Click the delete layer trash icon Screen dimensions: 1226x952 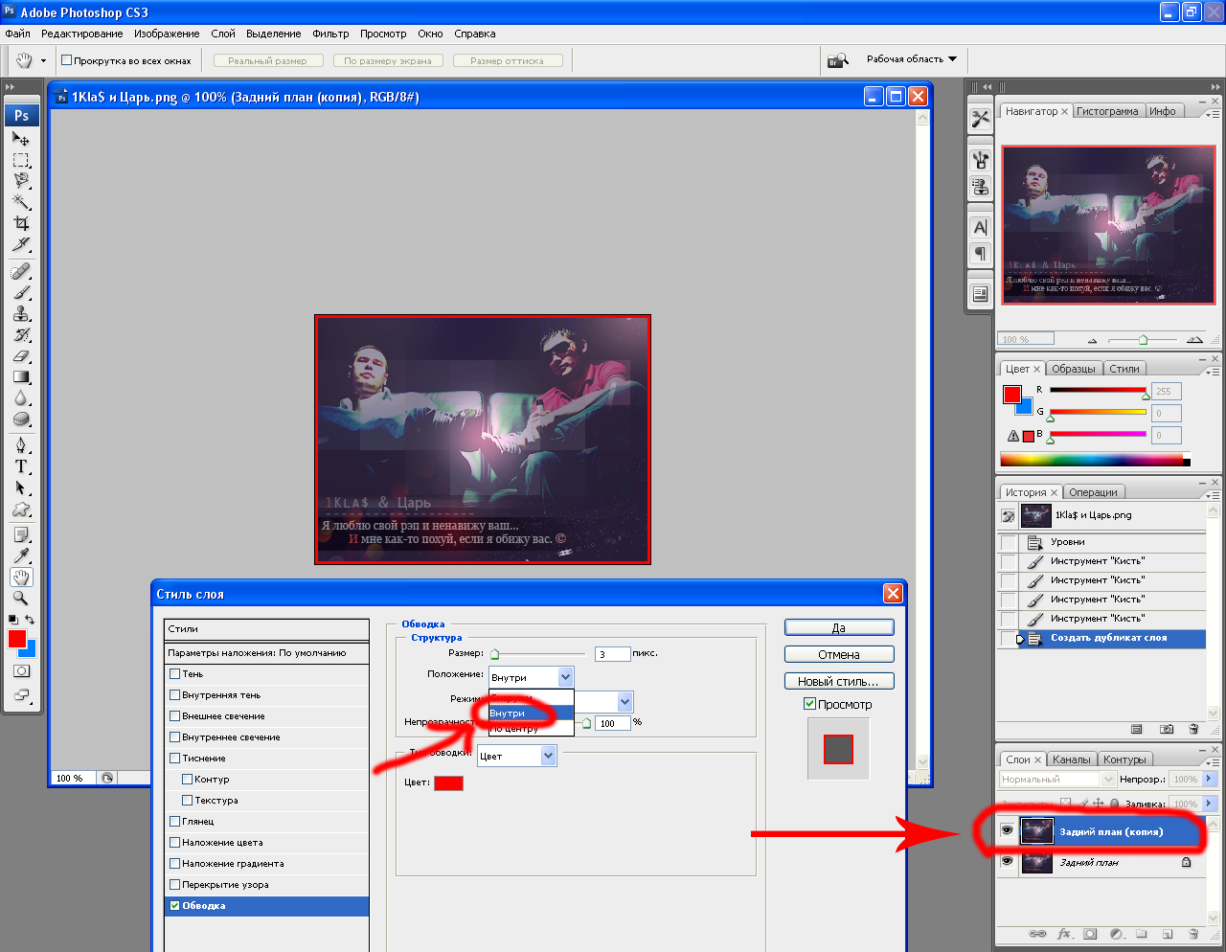point(1192,934)
